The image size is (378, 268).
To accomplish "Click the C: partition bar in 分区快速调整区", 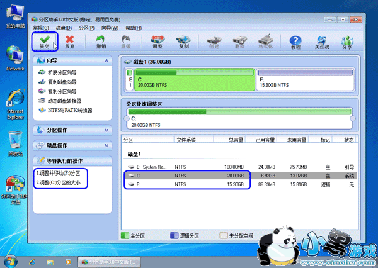I will [239, 118].
